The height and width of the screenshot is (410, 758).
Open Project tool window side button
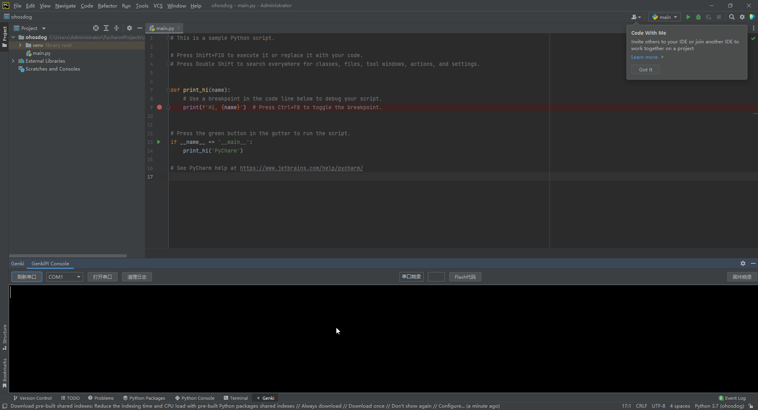click(5, 37)
